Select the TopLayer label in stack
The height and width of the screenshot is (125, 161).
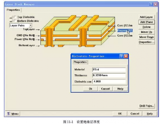tap(29, 29)
